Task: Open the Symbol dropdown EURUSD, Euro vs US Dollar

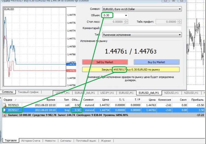Action: [x=142, y=9]
